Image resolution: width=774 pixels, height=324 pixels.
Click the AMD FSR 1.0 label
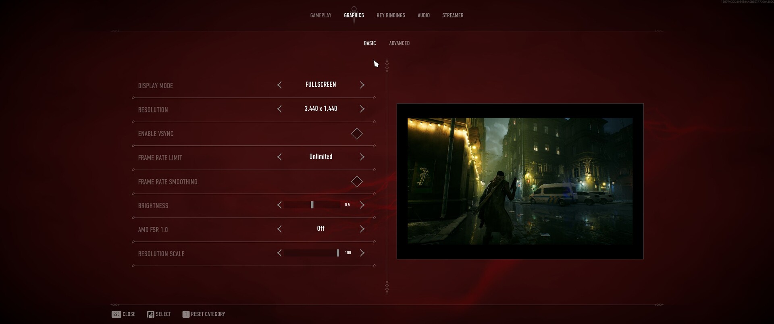(153, 230)
